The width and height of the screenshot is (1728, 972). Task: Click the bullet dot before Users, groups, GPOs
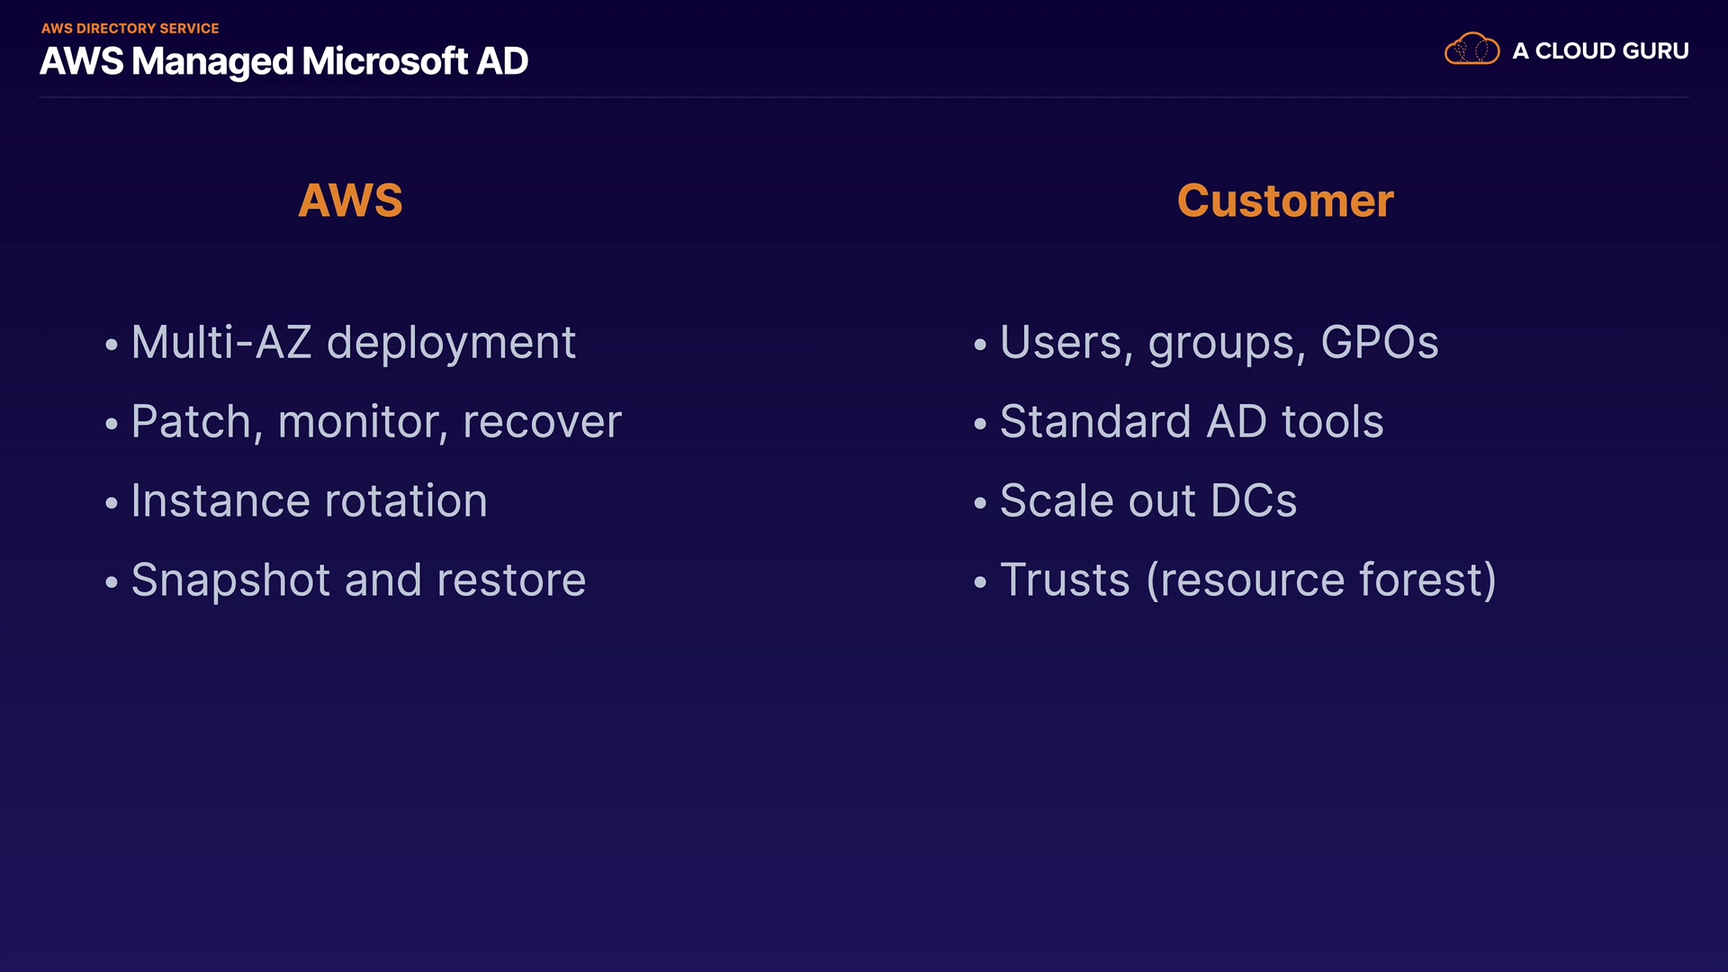tap(980, 345)
